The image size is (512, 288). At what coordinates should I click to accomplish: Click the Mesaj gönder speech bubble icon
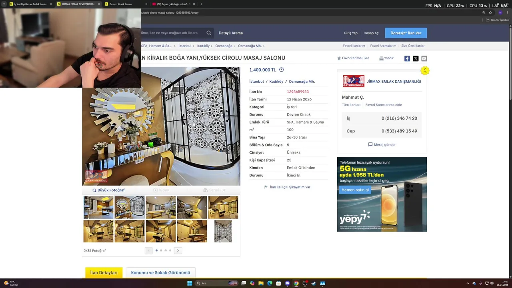[x=370, y=144]
